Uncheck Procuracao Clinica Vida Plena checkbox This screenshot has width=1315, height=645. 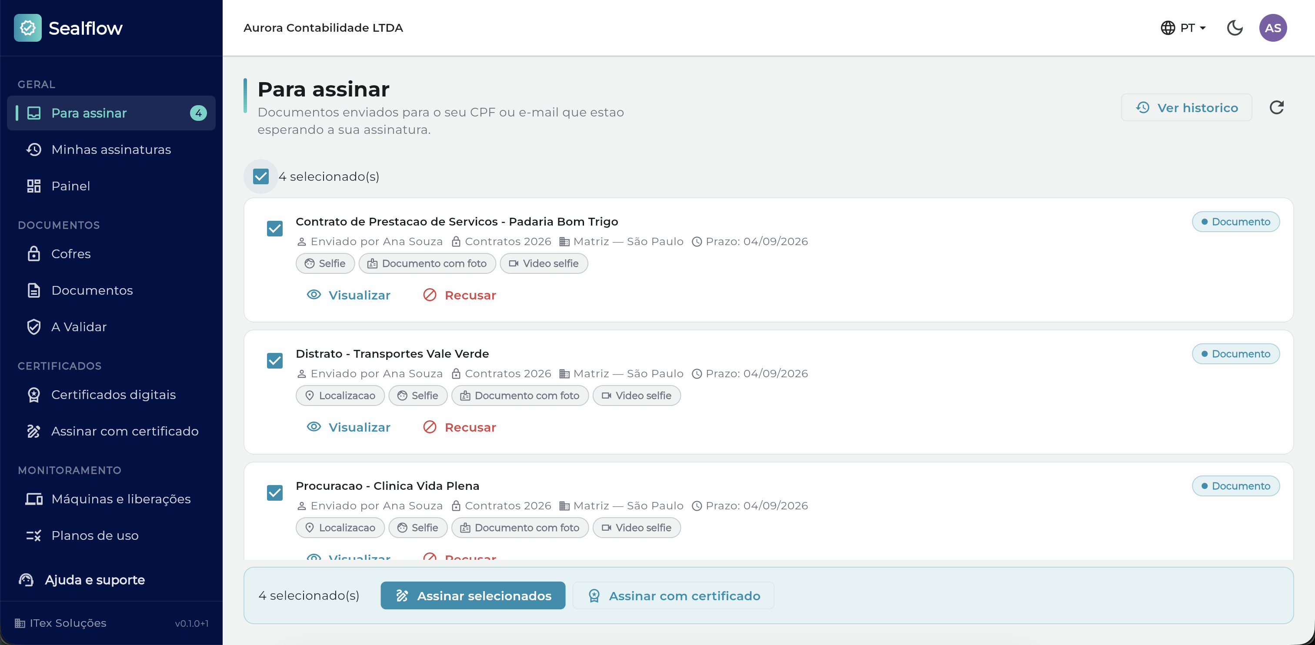275,492
